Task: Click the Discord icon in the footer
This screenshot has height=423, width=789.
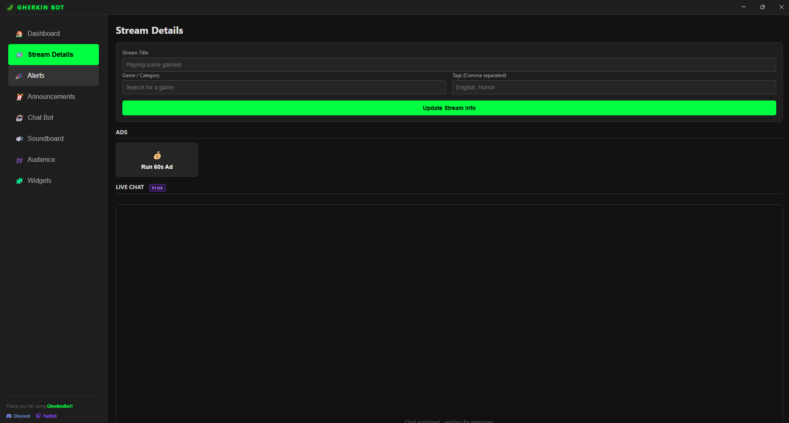Action: click(x=9, y=416)
